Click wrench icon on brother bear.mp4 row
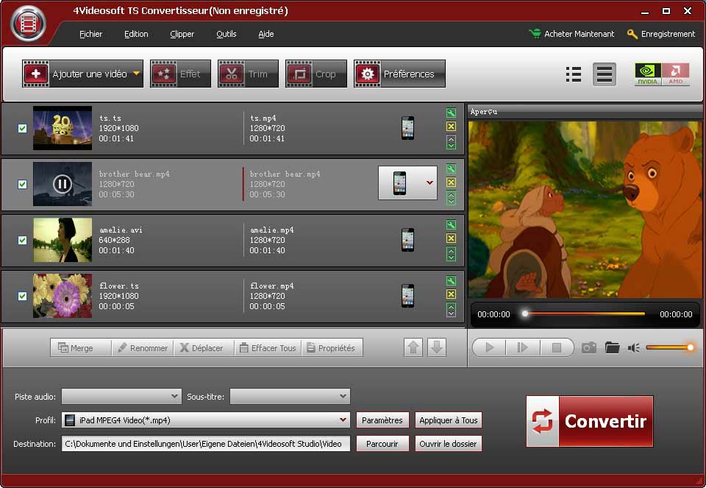 (x=451, y=169)
